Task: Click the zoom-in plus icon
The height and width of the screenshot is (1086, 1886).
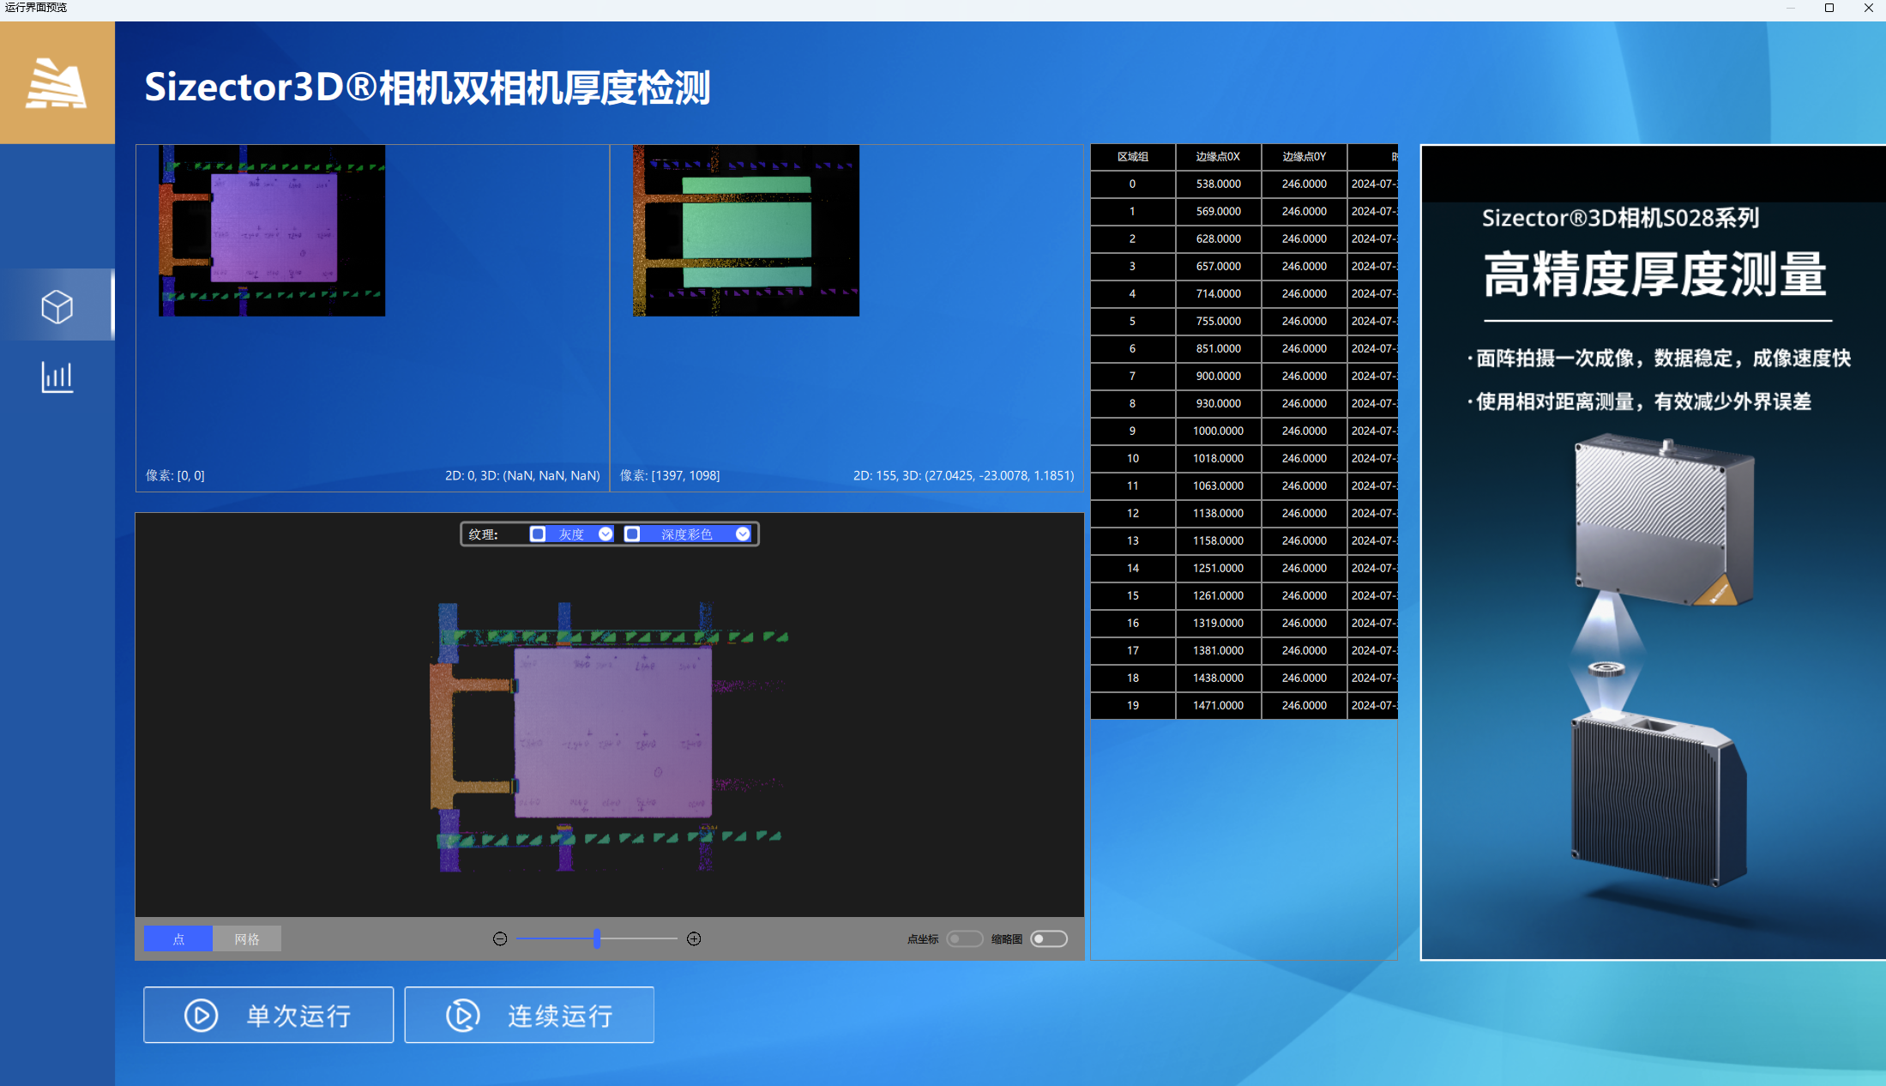Action: [694, 939]
